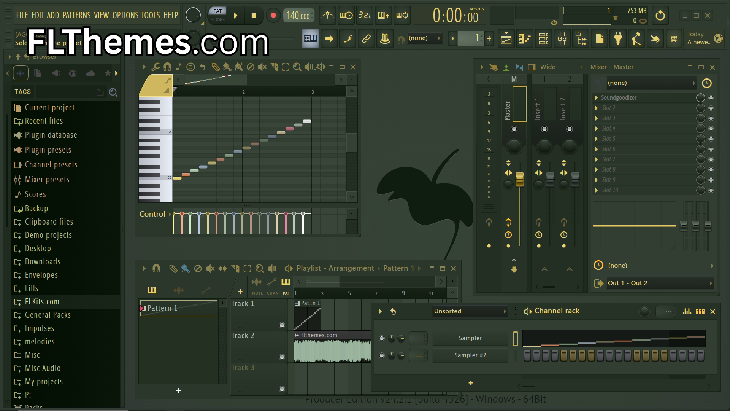This screenshot has height=411, width=730.
Task: Open the FILE menu
Action: click(22, 15)
